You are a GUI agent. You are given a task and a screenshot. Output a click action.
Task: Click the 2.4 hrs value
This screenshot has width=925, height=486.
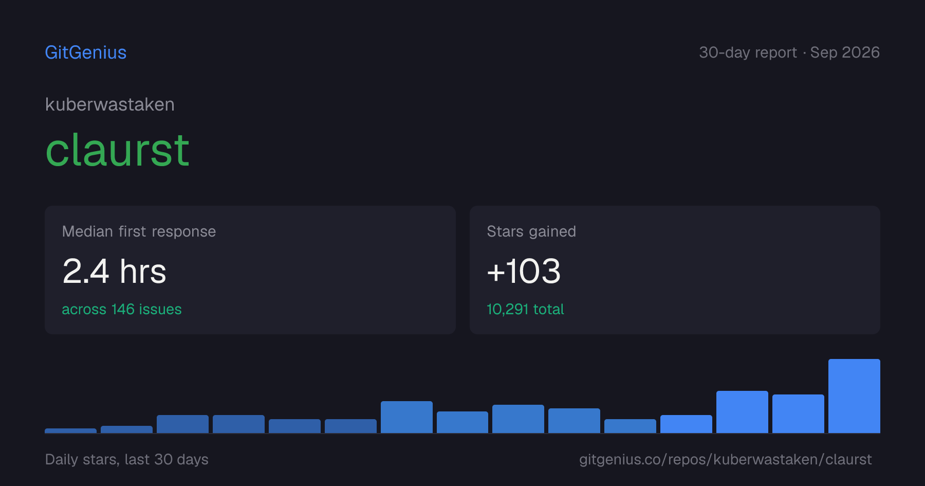[x=114, y=271]
